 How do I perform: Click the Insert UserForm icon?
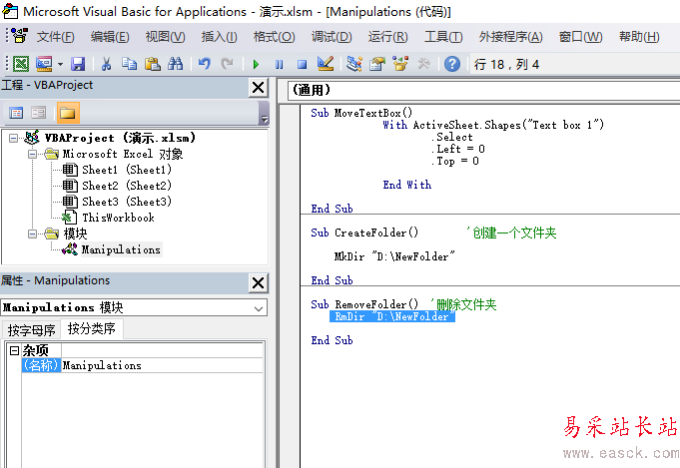(44, 64)
